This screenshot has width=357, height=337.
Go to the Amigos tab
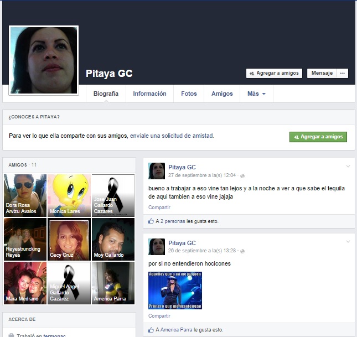tap(222, 94)
